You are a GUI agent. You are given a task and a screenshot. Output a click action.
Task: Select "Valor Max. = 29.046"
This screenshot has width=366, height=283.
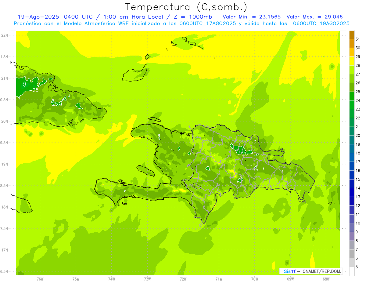pos(314,17)
